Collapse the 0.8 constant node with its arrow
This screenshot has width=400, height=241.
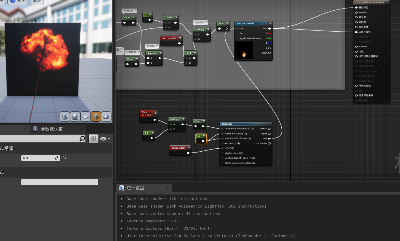tap(152, 133)
